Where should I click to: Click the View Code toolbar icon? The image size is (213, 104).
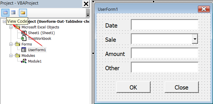coord(5,13)
